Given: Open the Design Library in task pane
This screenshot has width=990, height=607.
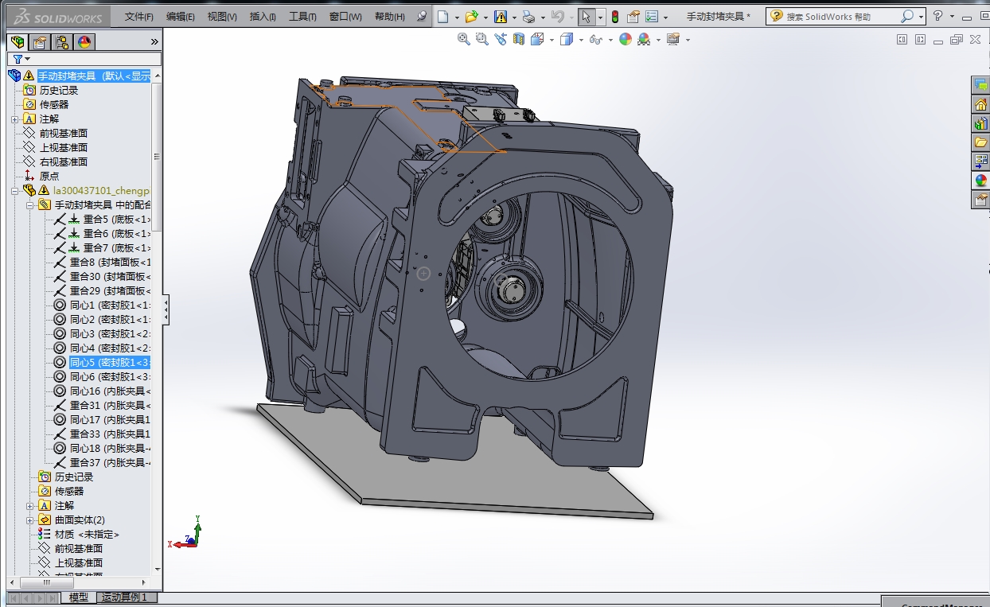Looking at the screenshot, I should click(x=980, y=123).
